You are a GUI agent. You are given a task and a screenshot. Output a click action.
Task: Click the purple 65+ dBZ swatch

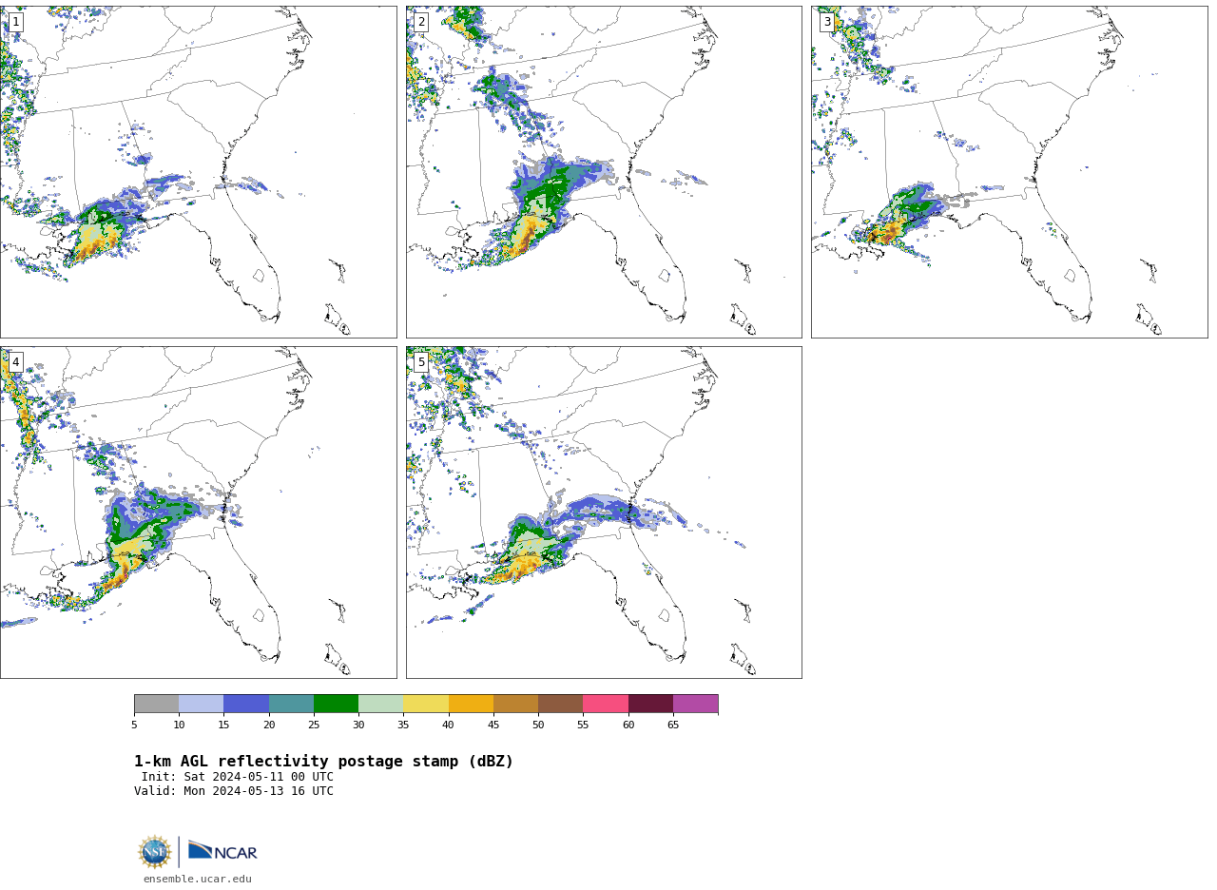click(x=695, y=704)
